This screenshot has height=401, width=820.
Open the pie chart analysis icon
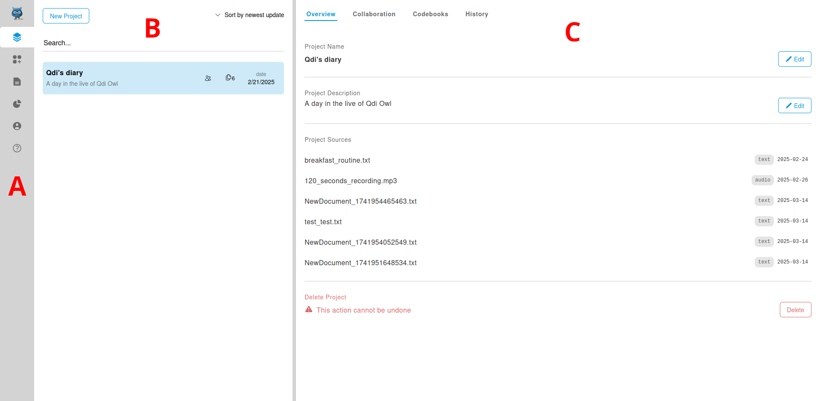(x=17, y=104)
